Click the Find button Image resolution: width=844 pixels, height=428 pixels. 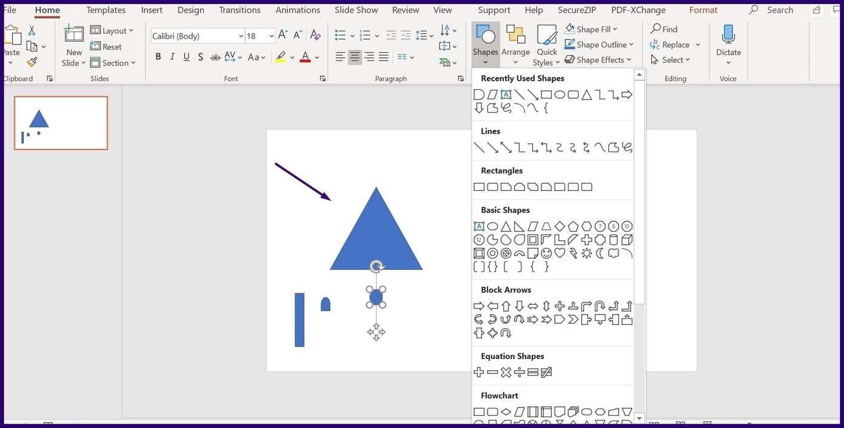coord(664,29)
